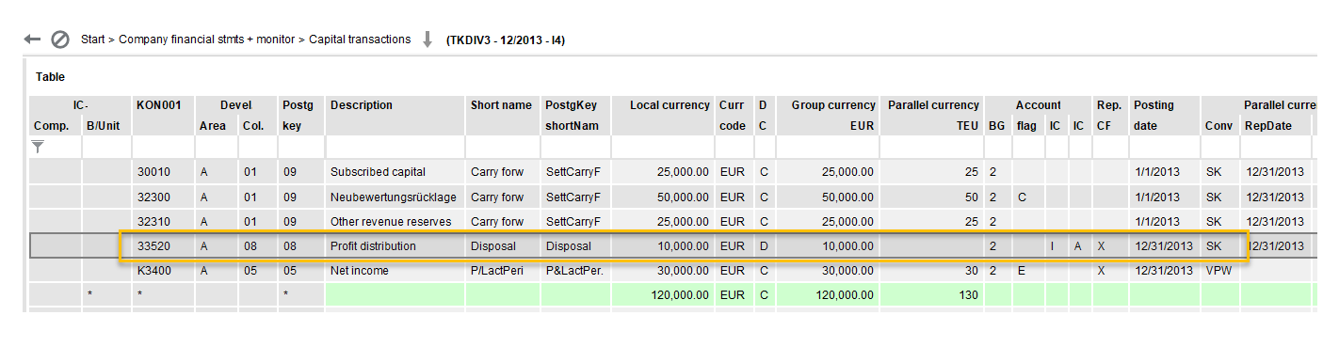Open the Start breadcrumb link

(92, 39)
